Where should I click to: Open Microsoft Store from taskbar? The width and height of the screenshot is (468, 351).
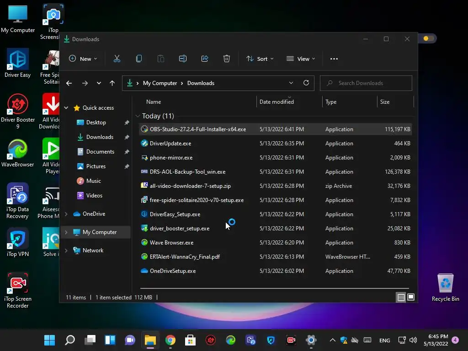coord(190,340)
